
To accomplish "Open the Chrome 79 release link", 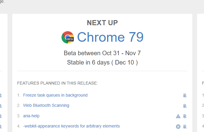I will coord(110,37).
